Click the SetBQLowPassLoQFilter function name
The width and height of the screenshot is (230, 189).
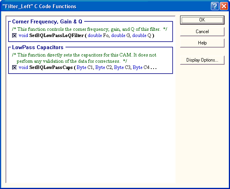[x=57, y=35]
